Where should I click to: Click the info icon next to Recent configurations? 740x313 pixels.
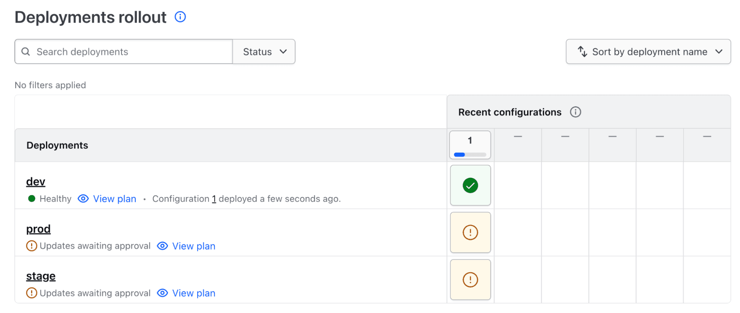[x=575, y=112]
